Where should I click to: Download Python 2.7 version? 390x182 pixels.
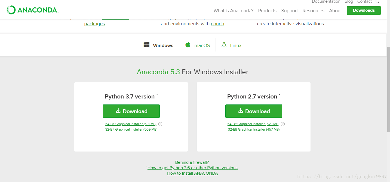coord(254,111)
